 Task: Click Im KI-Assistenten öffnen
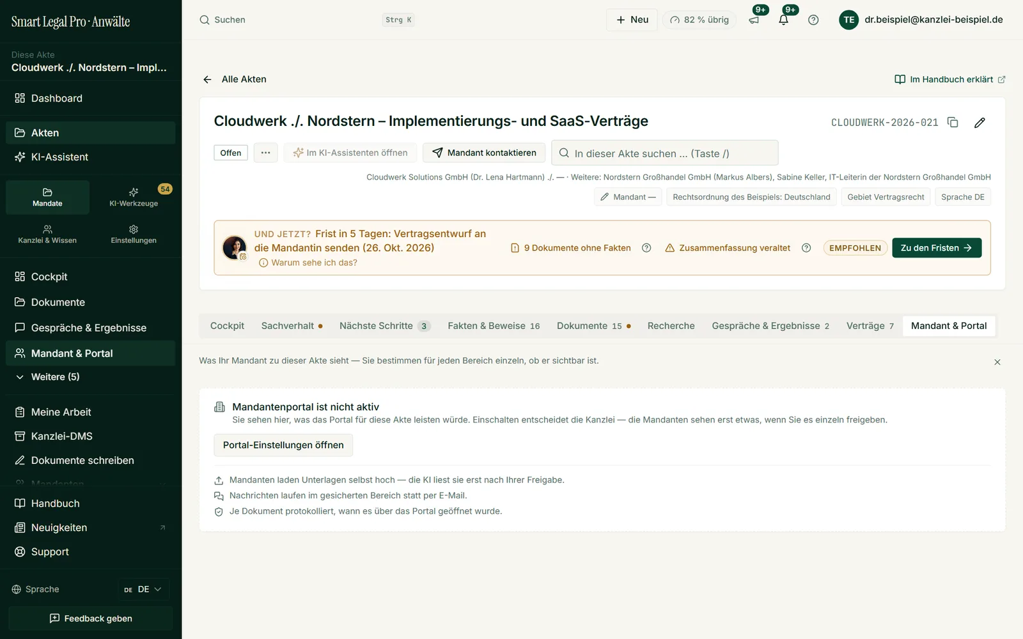point(350,153)
